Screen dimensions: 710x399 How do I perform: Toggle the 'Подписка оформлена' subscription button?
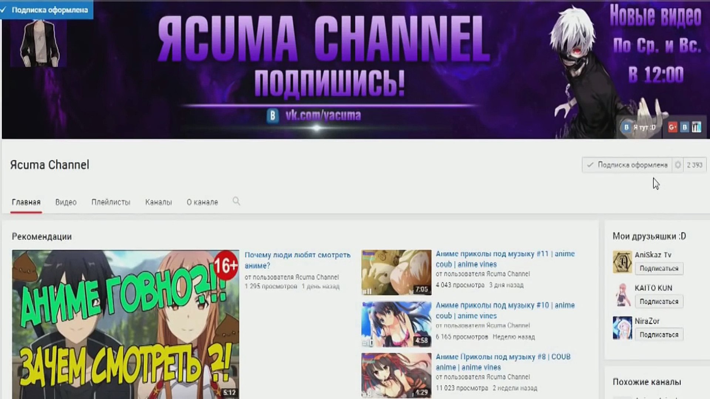coord(627,165)
